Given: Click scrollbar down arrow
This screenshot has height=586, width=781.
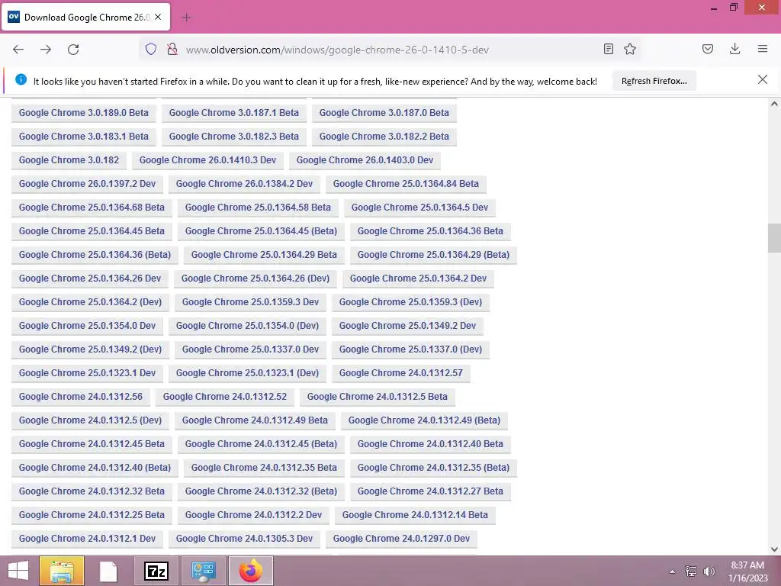Looking at the screenshot, I should coord(774,549).
